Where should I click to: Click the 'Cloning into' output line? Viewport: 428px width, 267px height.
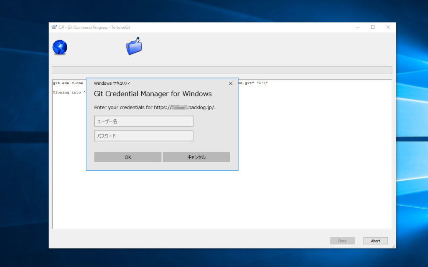click(x=69, y=92)
